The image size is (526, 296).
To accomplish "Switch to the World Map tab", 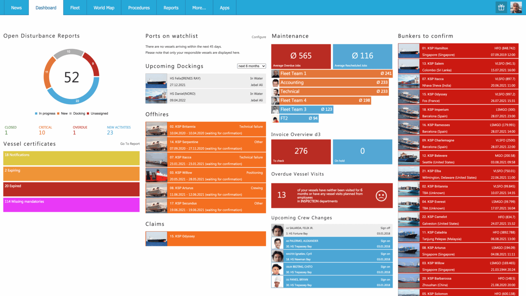I will 104,8.
